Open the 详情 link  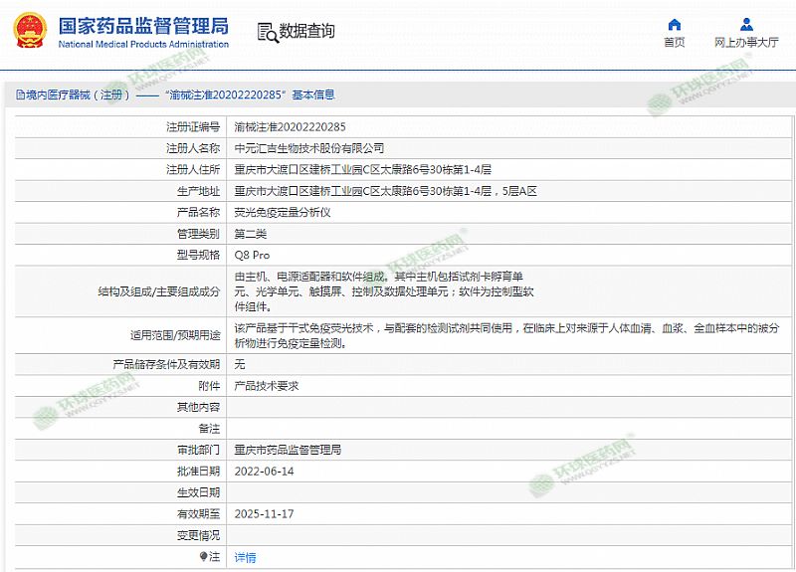(245, 557)
